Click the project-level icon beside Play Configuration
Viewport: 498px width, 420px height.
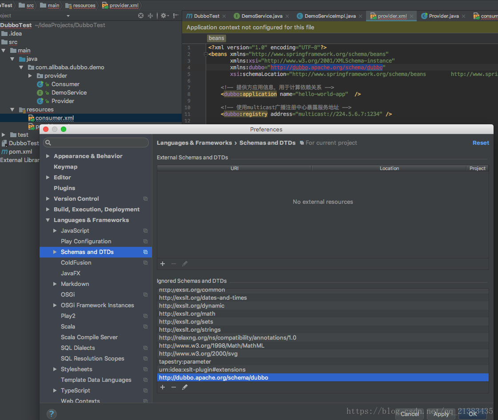pyautogui.click(x=145, y=241)
